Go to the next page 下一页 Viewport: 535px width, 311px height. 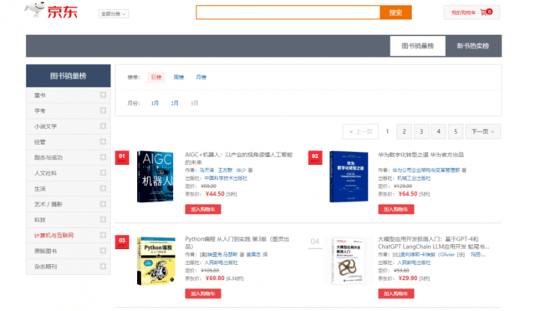(x=483, y=131)
